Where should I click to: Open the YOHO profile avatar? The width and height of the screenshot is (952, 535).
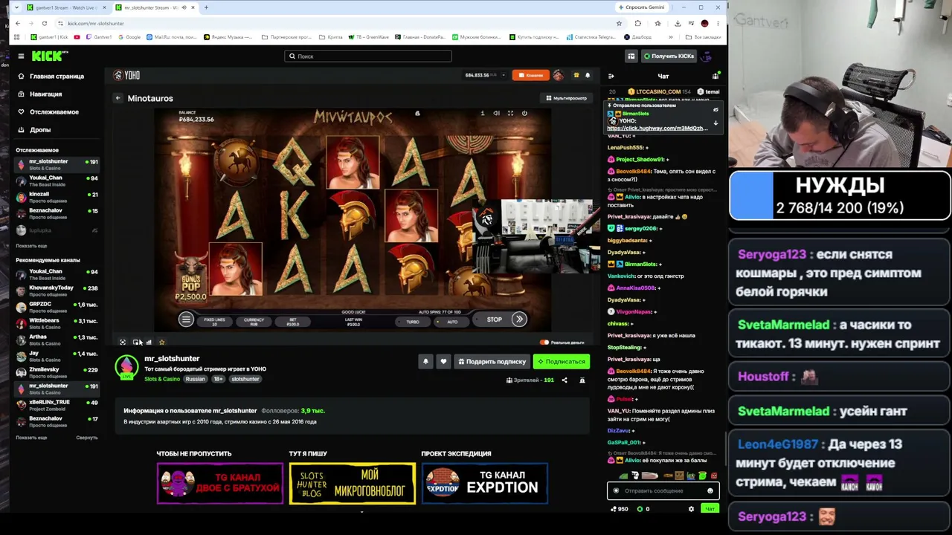pos(559,75)
